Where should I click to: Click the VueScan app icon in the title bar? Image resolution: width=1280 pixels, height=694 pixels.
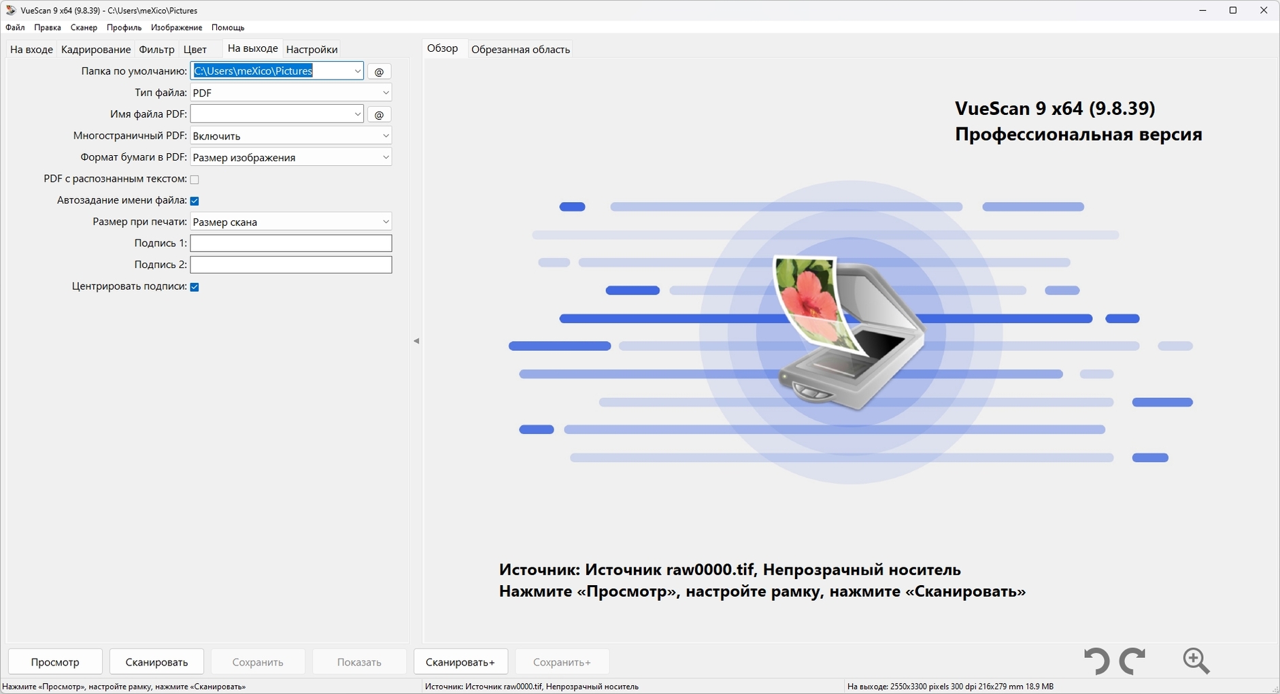[x=11, y=10]
